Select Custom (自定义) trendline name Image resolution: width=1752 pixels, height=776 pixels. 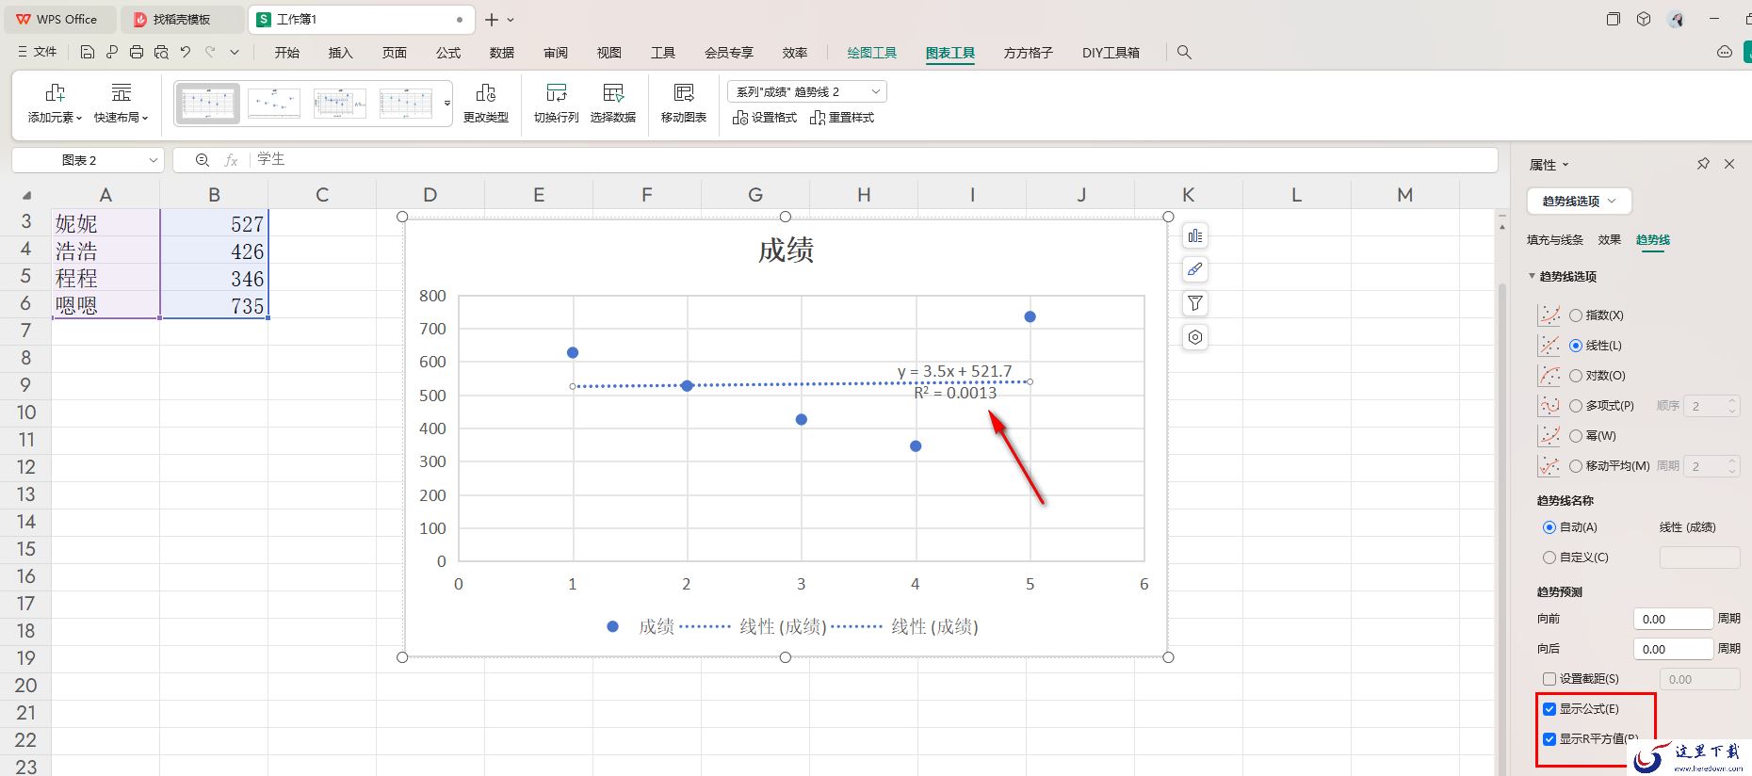pyautogui.click(x=1549, y=558)
